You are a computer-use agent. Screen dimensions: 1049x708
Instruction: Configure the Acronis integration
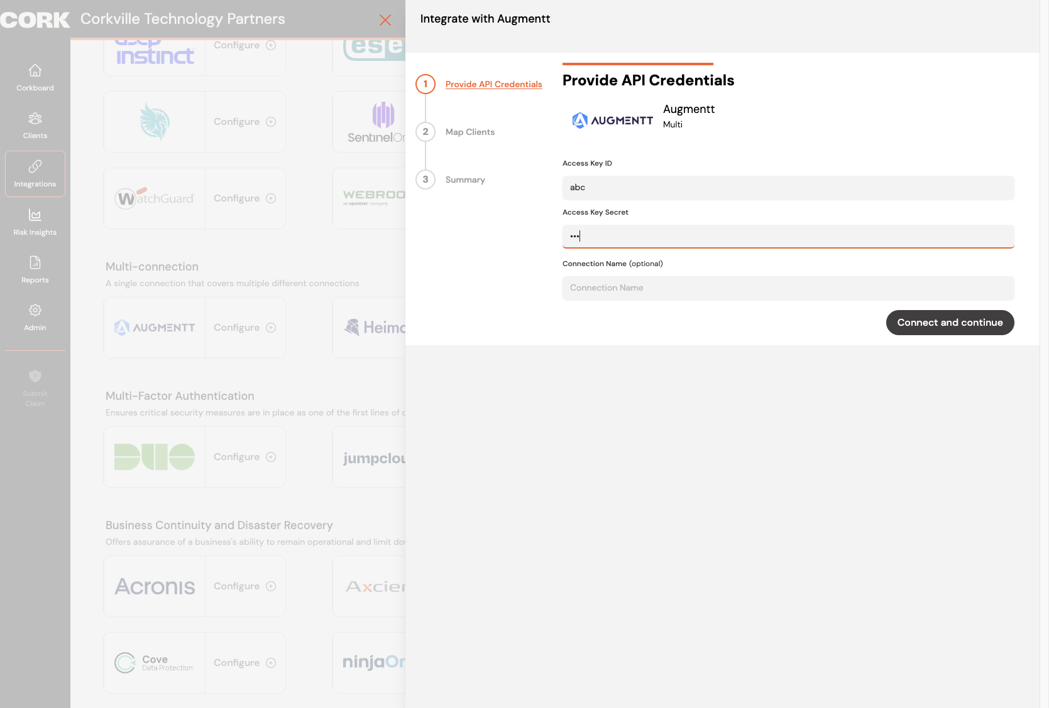click(245, 586)
